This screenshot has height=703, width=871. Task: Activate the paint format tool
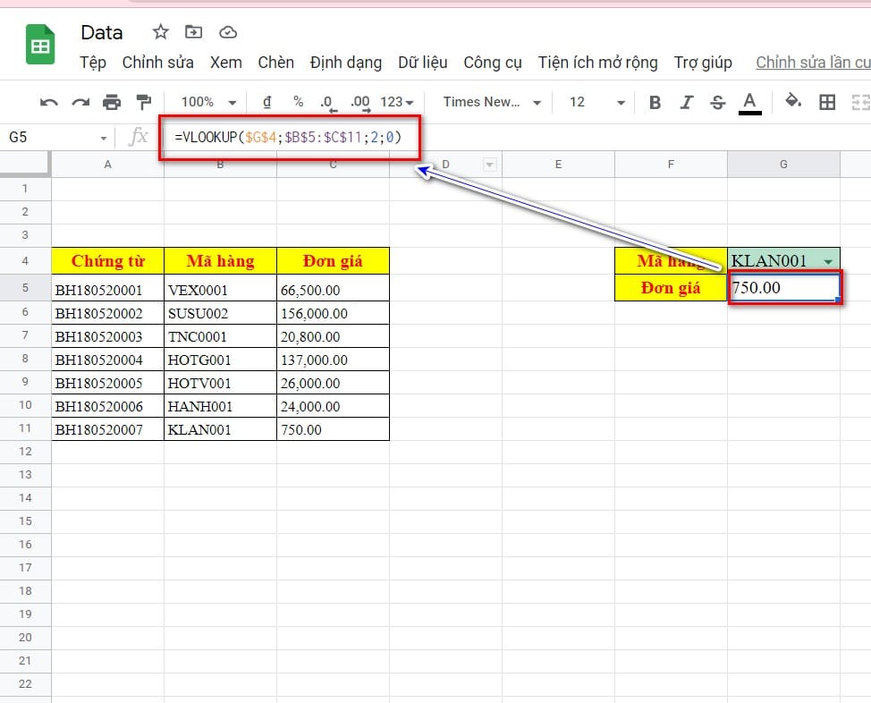coord(144,102)
